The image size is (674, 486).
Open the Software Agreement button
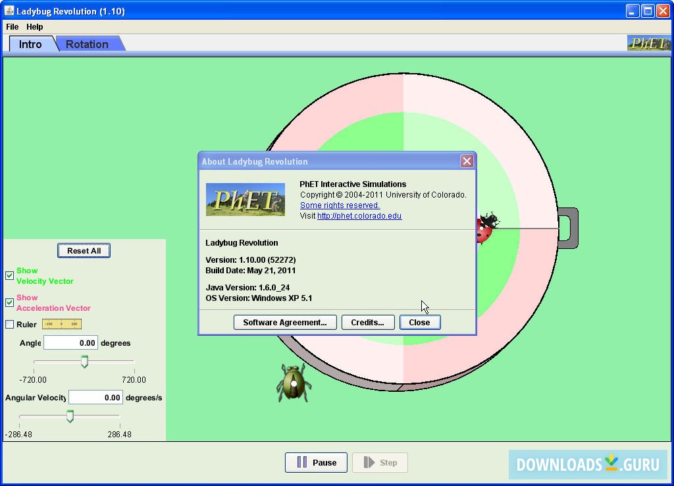click(285, 323)
